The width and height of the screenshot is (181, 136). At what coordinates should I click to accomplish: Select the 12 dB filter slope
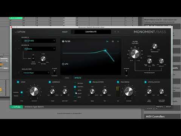(113, 41)
